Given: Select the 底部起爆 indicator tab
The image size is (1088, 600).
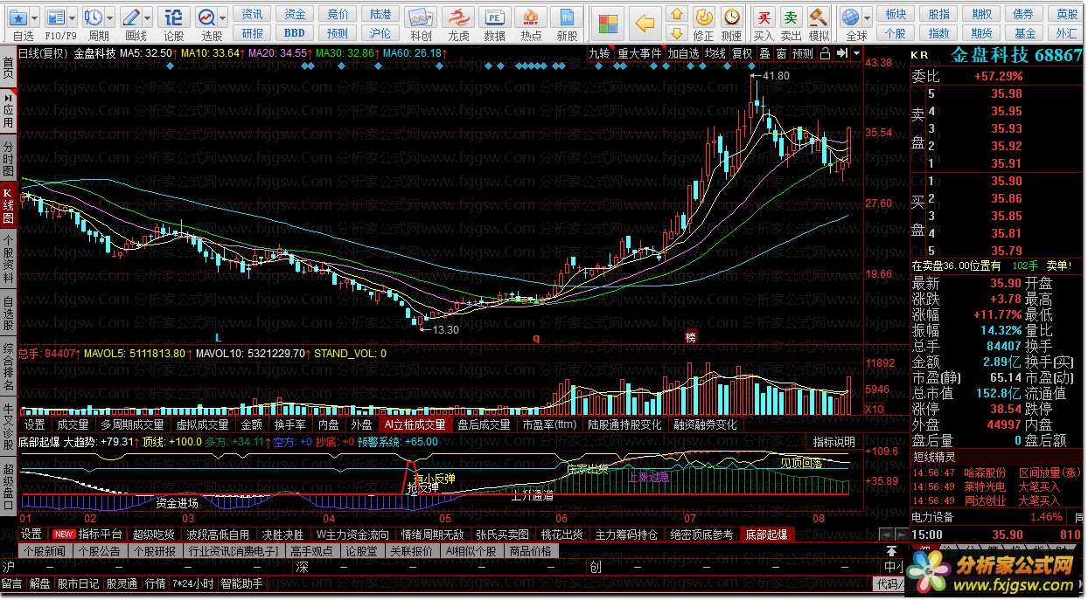Looking at the screenshot, I should tap(767, 534).
